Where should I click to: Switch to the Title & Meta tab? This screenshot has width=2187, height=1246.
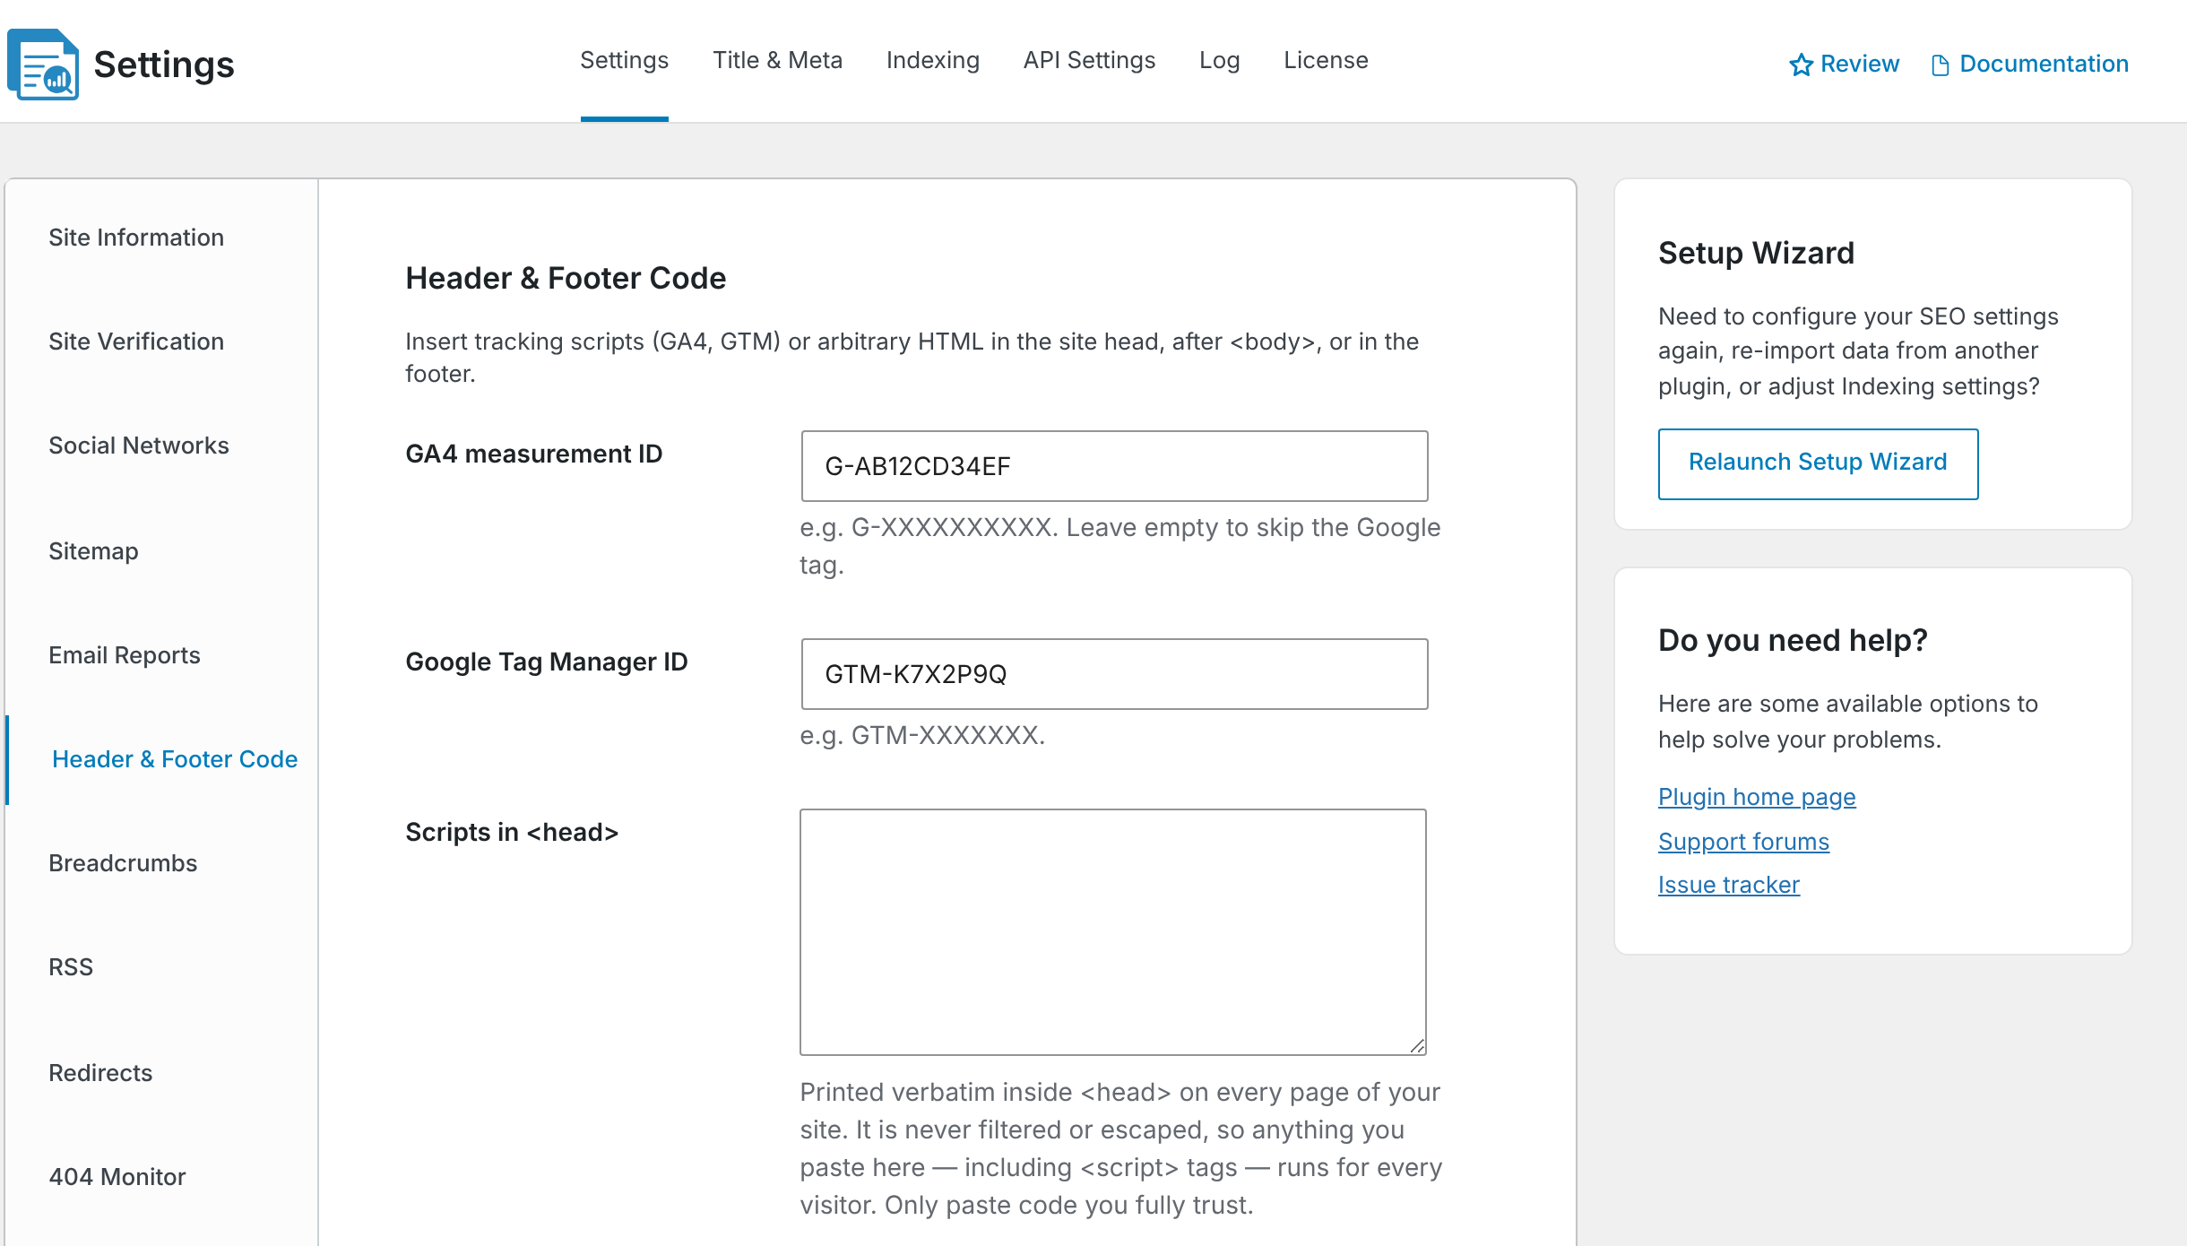[778, 60]
